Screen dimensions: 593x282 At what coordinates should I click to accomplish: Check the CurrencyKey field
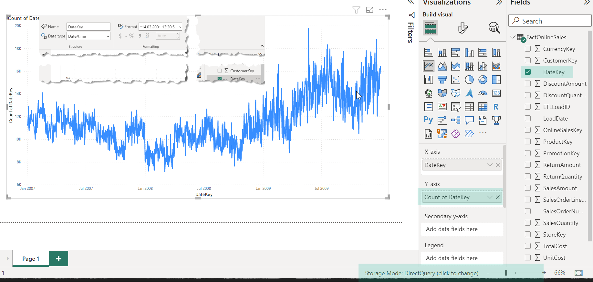tap(528, 49)
